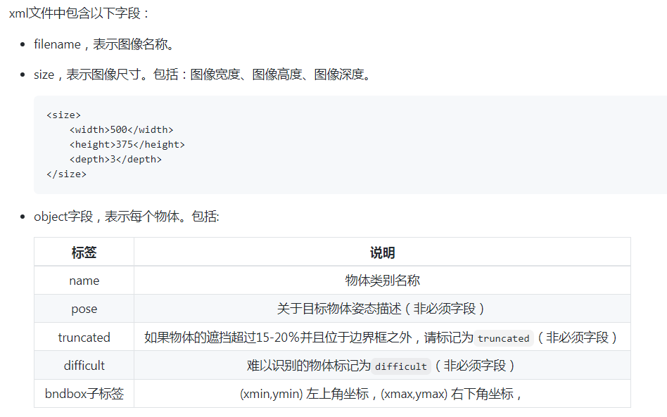Click the 'object字段，表示每个物体' bullet line

[127, 217]
